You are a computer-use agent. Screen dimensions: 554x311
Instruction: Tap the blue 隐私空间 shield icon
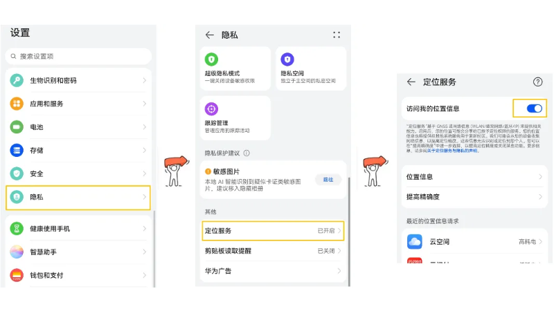pyautogui.click(x=287, y=59)
